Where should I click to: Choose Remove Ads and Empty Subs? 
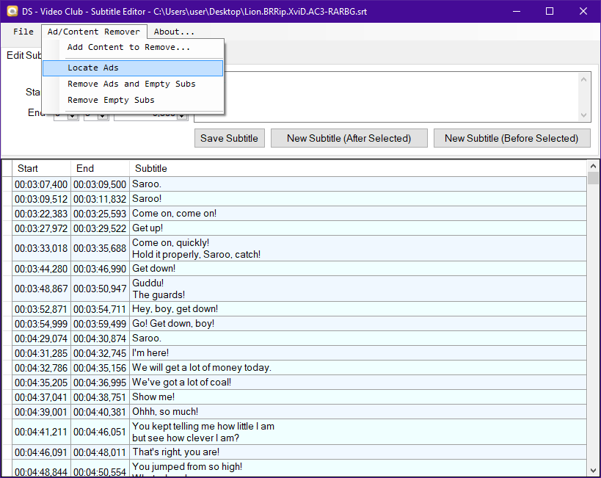click(x=131, y=84)
